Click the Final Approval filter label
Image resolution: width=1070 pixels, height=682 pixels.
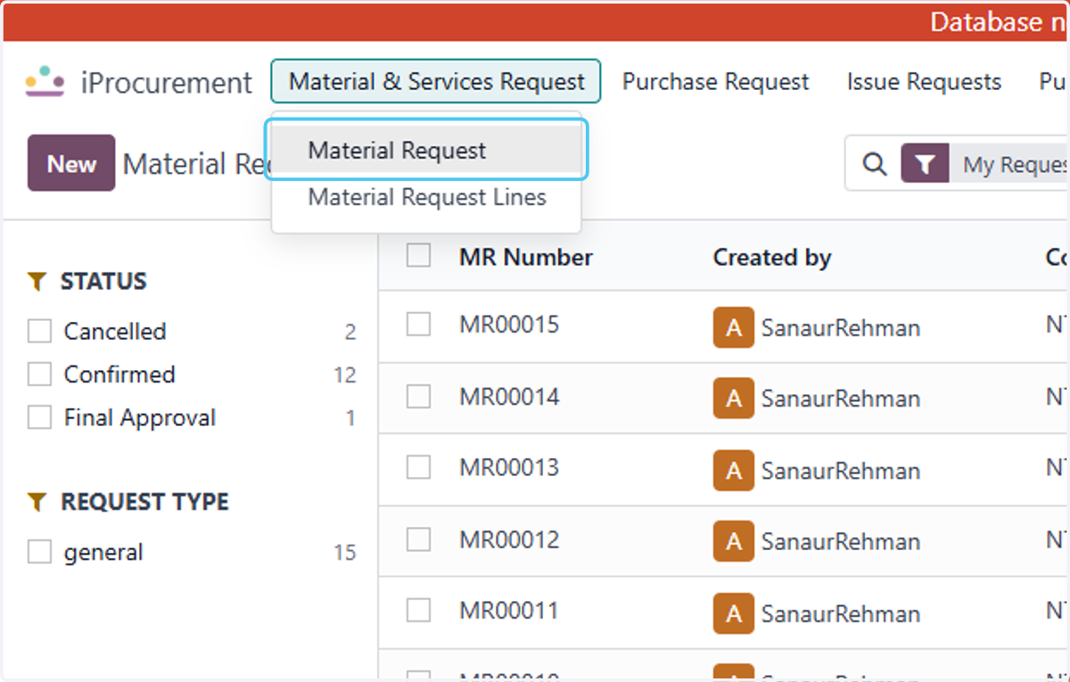pyautogui.click(x=140, y=418)
